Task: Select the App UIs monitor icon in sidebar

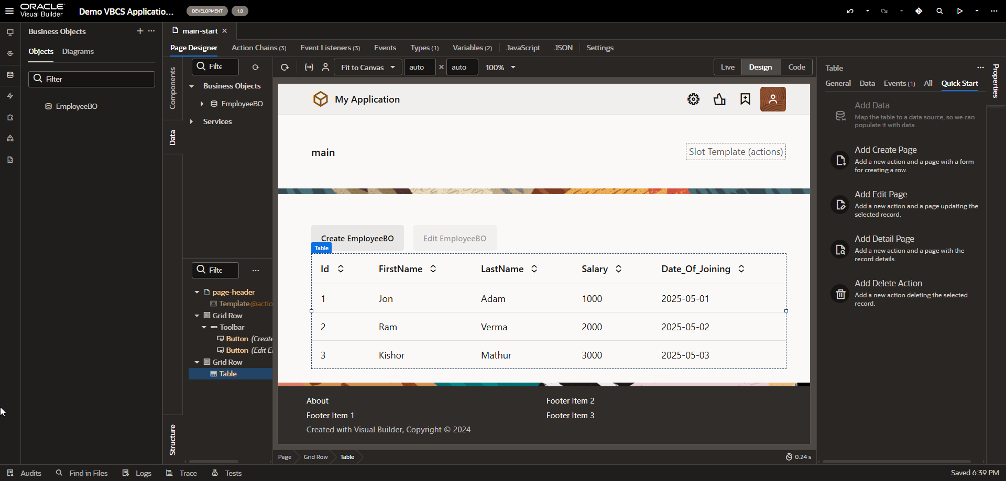Action: coord(10,32)
